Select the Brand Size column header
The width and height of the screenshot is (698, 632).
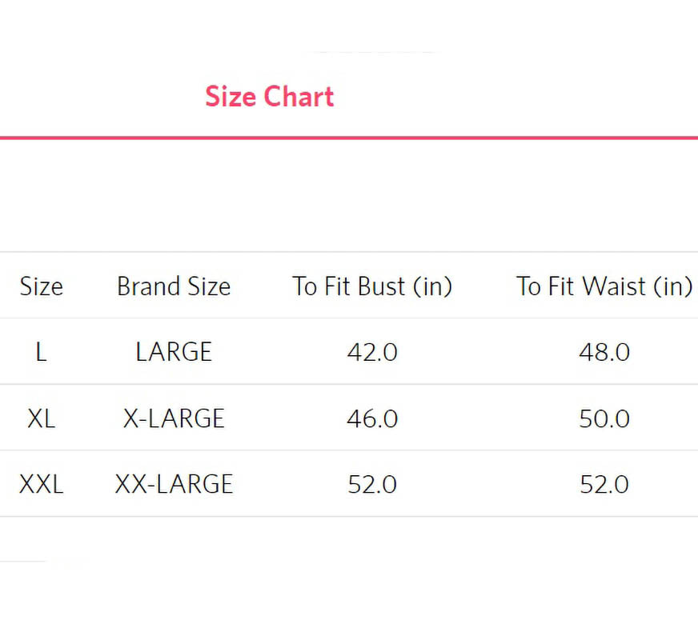tap(174, 286)
